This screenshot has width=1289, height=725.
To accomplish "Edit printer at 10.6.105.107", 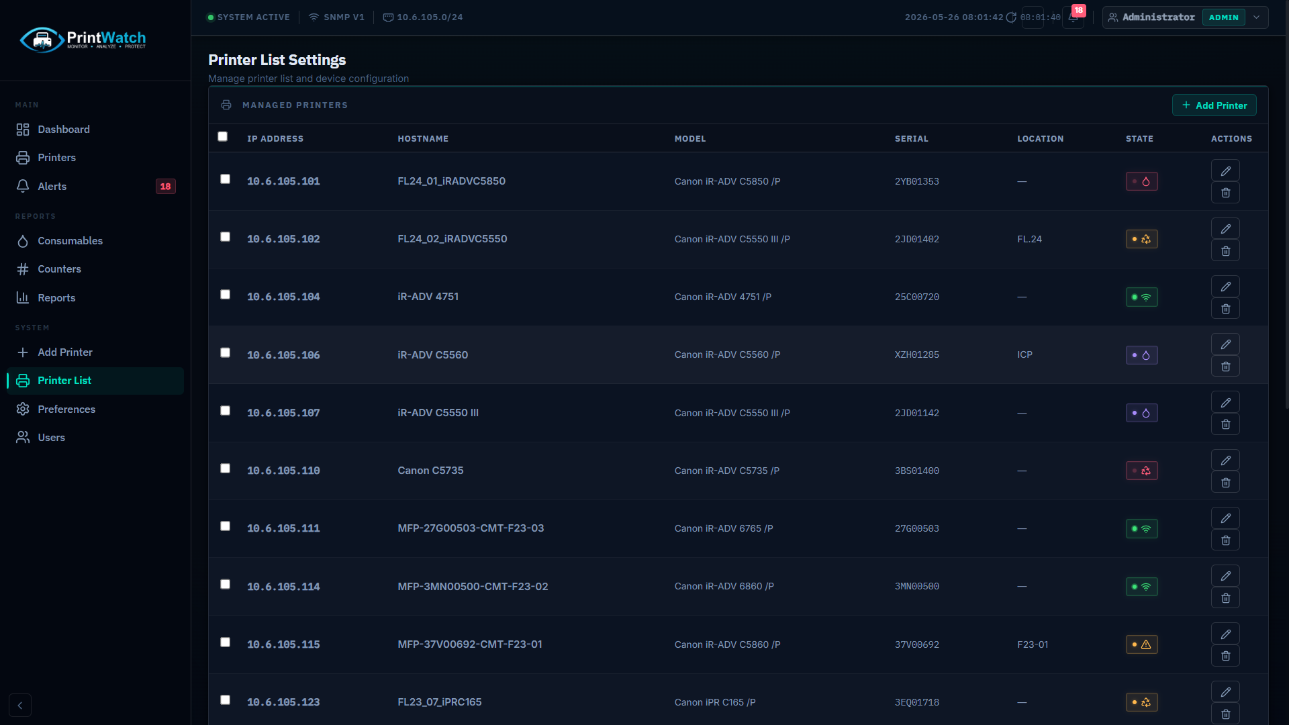I will [1225, 402].
